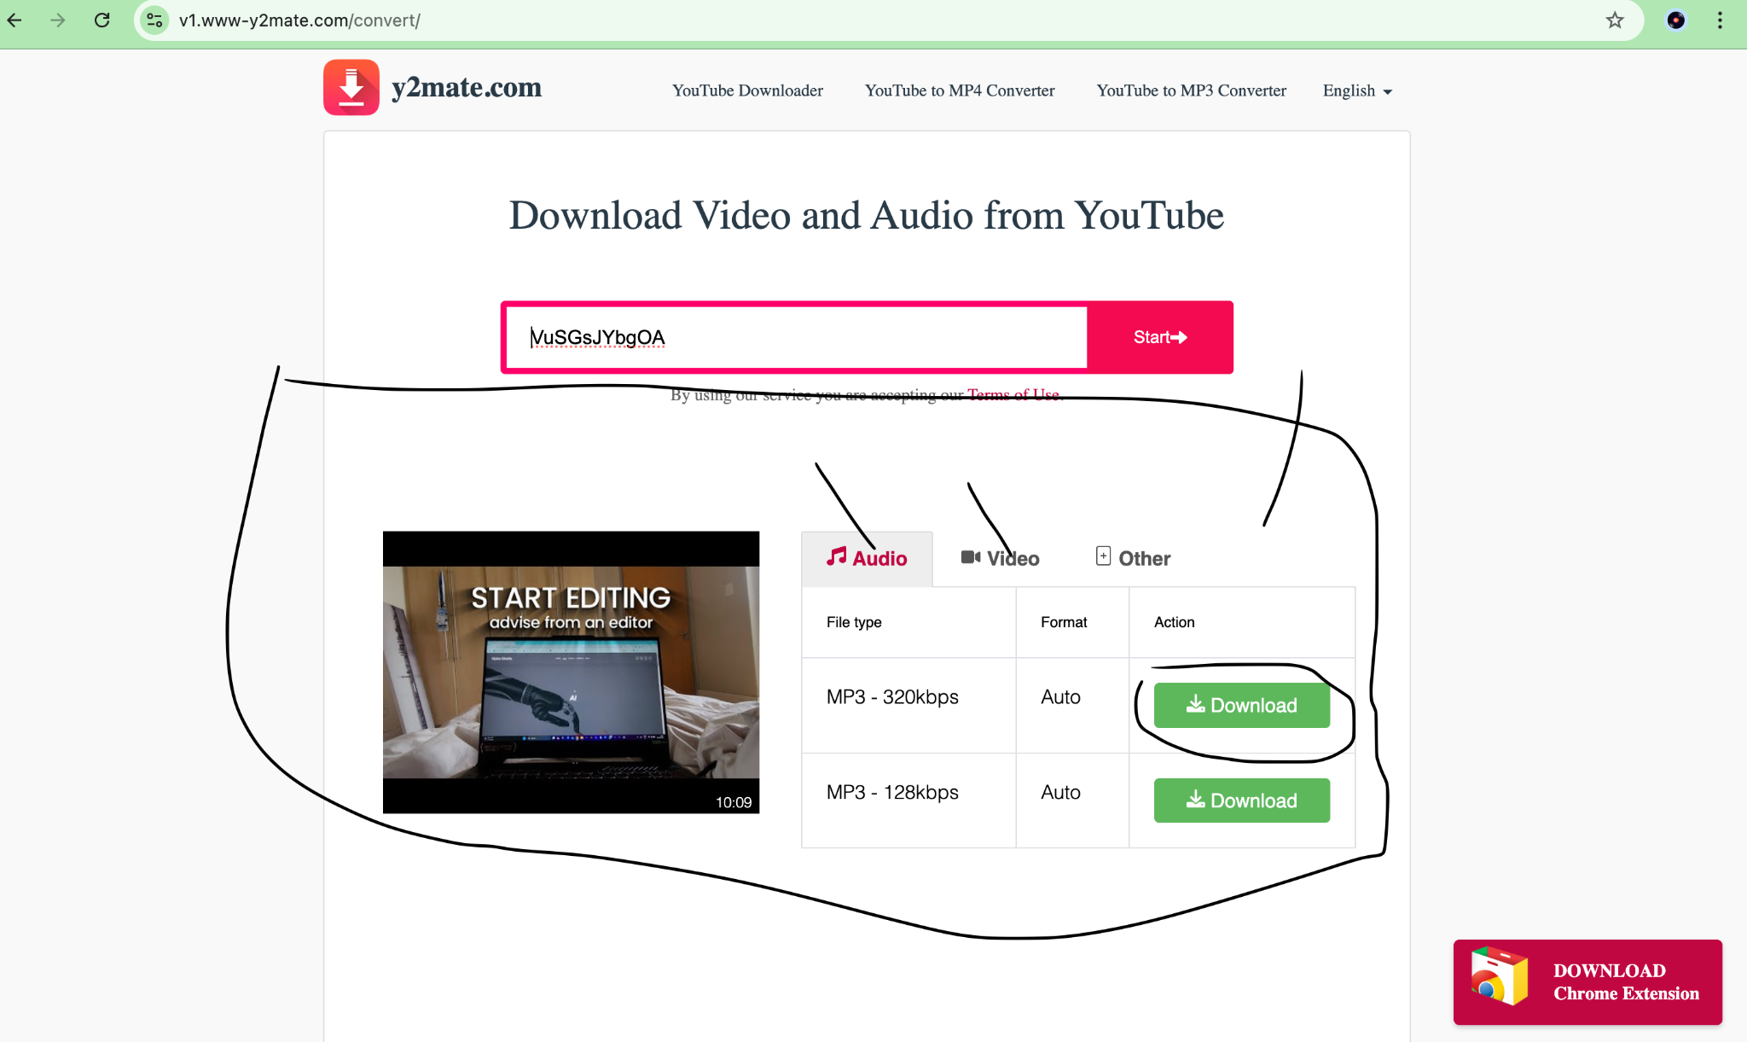
Task: Click the pink Start button
Action: pos(1160,337)
